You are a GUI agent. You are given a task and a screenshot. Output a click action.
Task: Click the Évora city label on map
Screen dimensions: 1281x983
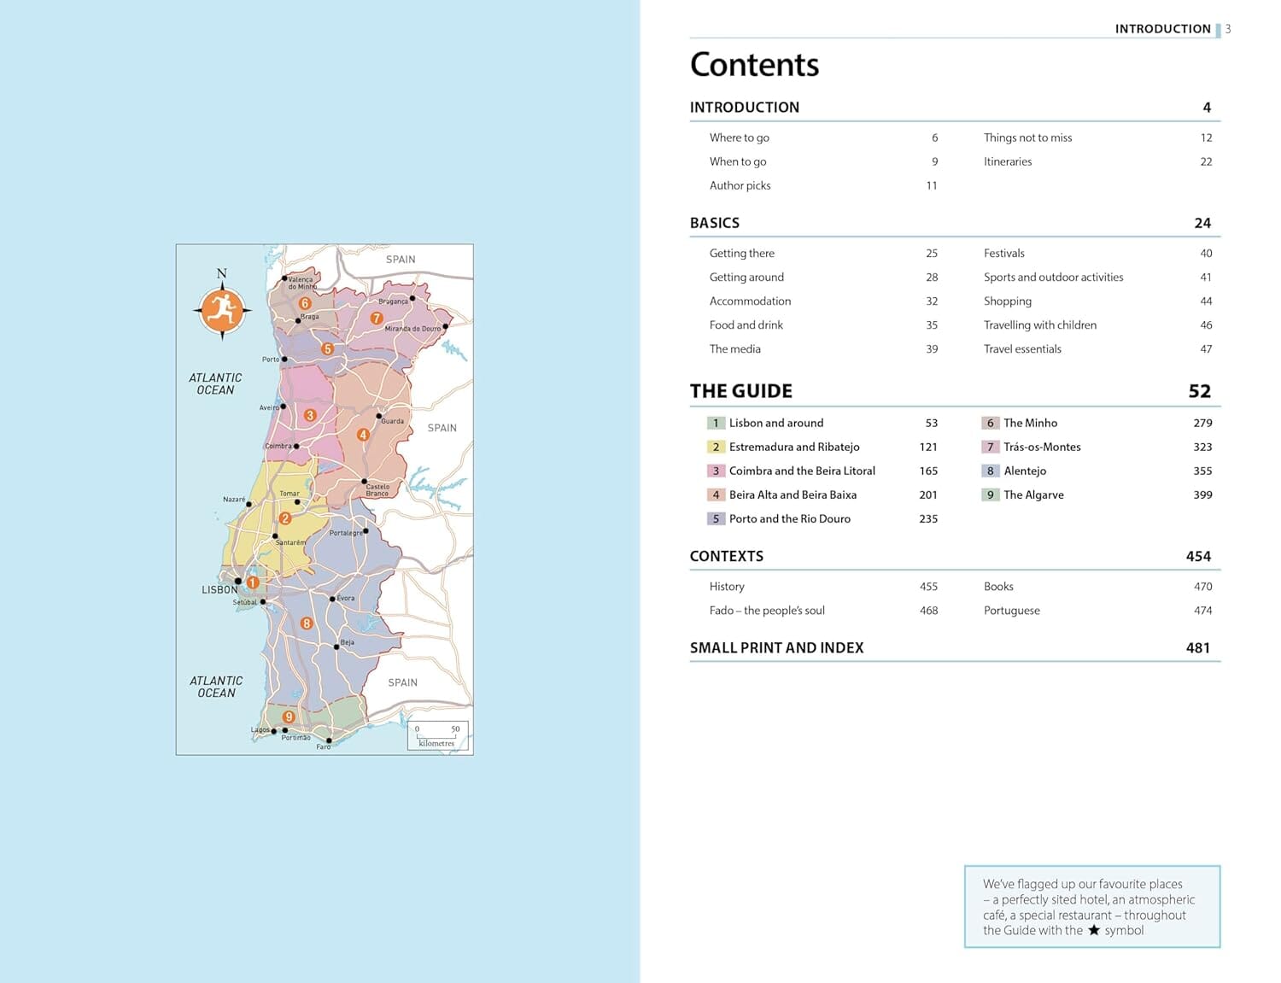[x=346, y=598]
